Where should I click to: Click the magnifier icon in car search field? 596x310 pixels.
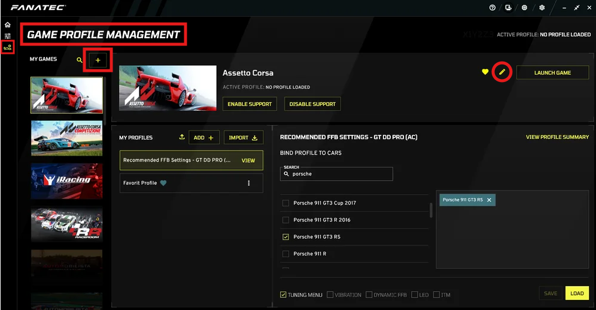pos(286,174)
